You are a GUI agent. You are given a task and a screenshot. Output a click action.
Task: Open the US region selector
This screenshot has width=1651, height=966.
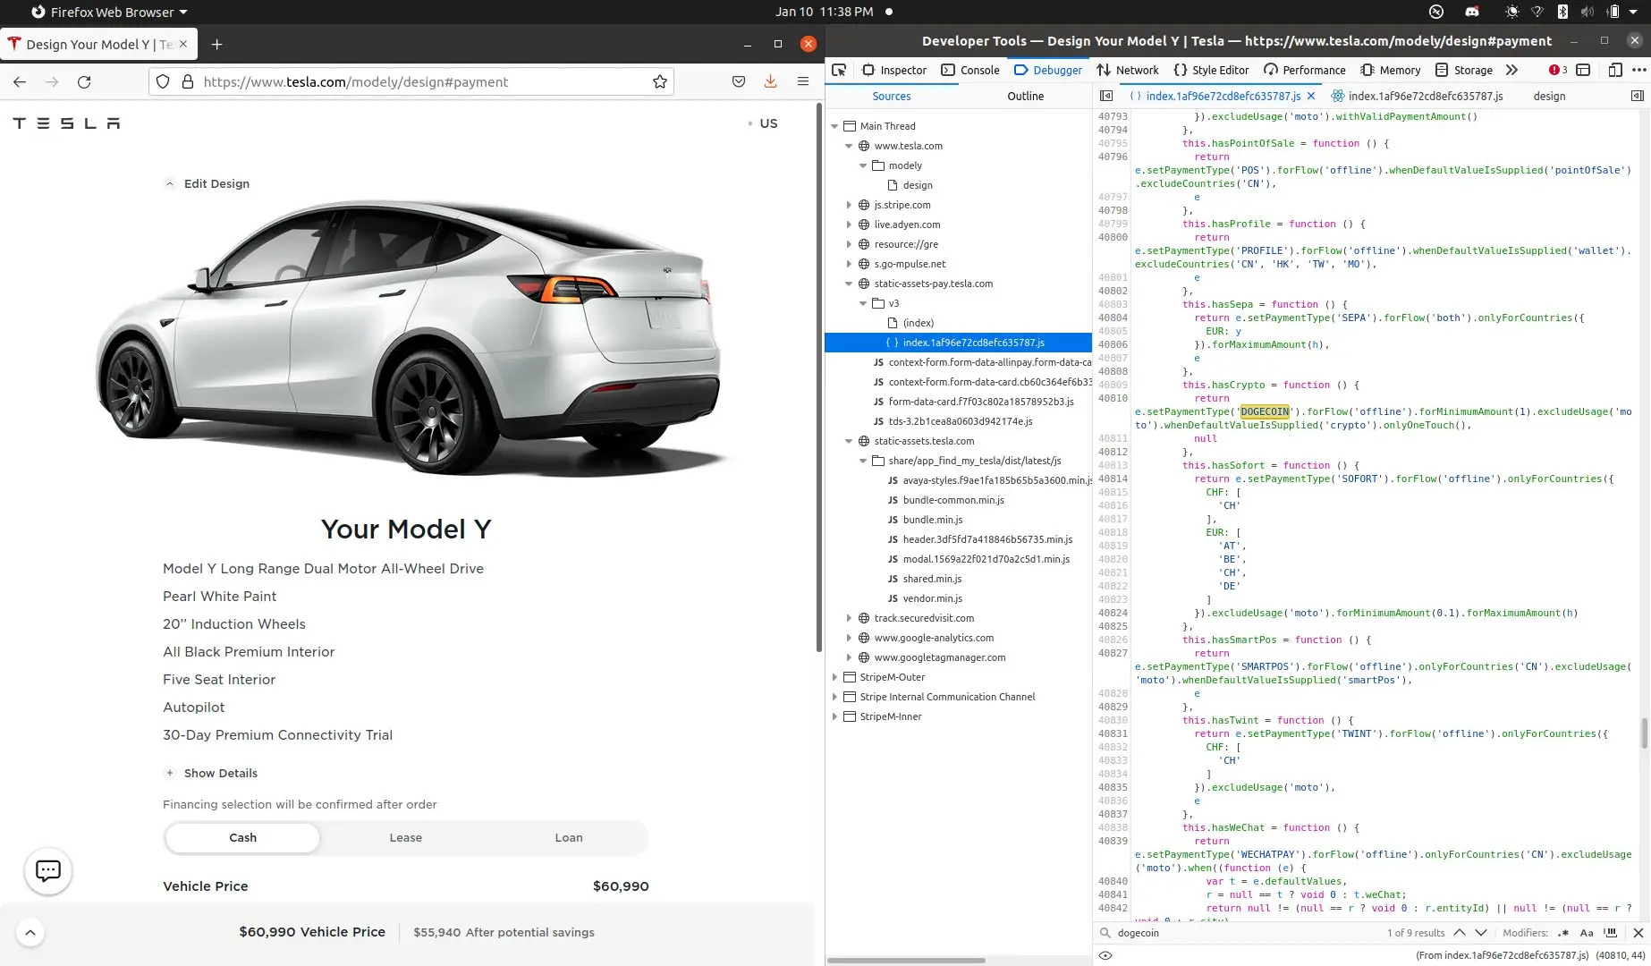763,123
